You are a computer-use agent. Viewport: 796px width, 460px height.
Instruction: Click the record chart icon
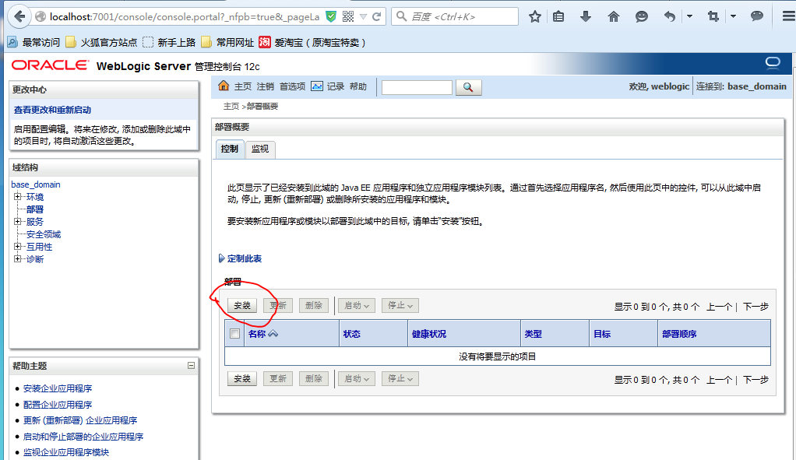coord(317,86)
